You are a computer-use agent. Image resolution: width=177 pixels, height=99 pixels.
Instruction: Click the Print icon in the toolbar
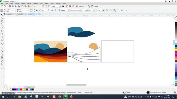click(19, 6)
